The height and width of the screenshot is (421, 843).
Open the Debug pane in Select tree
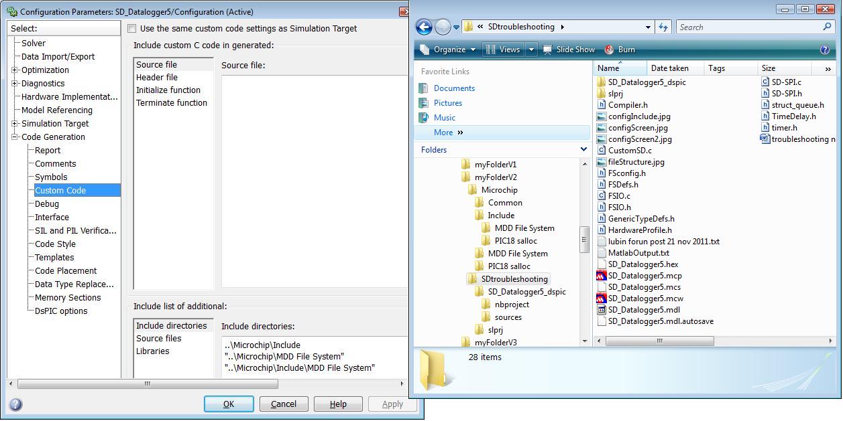point(47,204)
